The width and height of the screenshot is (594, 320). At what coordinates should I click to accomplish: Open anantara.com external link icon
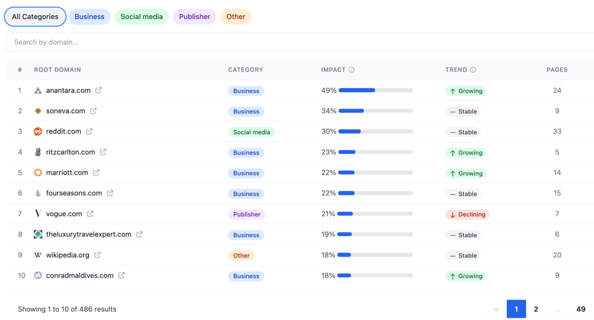pos(99,91)
